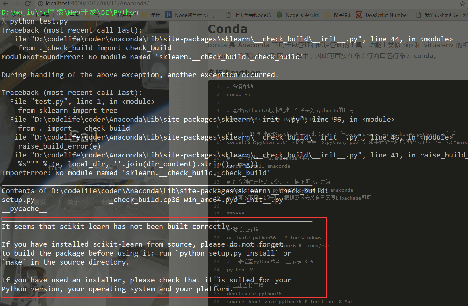The height and width of the screenshot is (306, 468).
Task: Go to the 首页 navigation button
Action: tap(40, 202)
